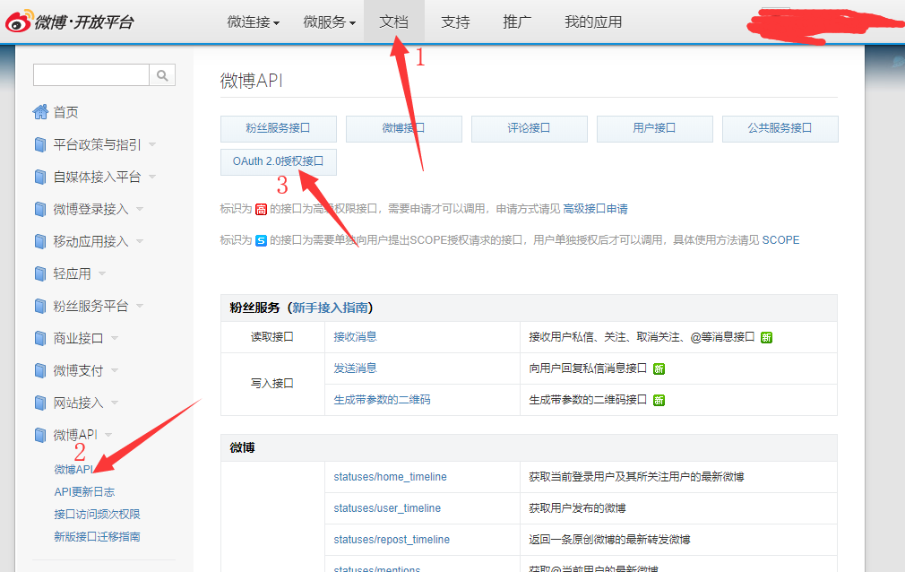Click green 新 badge in 生成带参数的二维码 row
The width and height of the screenshot is (905, 572).
659,400
